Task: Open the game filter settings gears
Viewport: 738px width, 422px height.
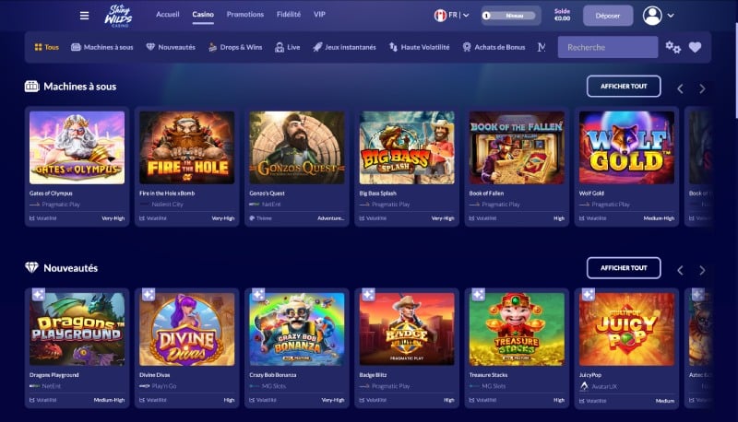Action: [673, 47]
